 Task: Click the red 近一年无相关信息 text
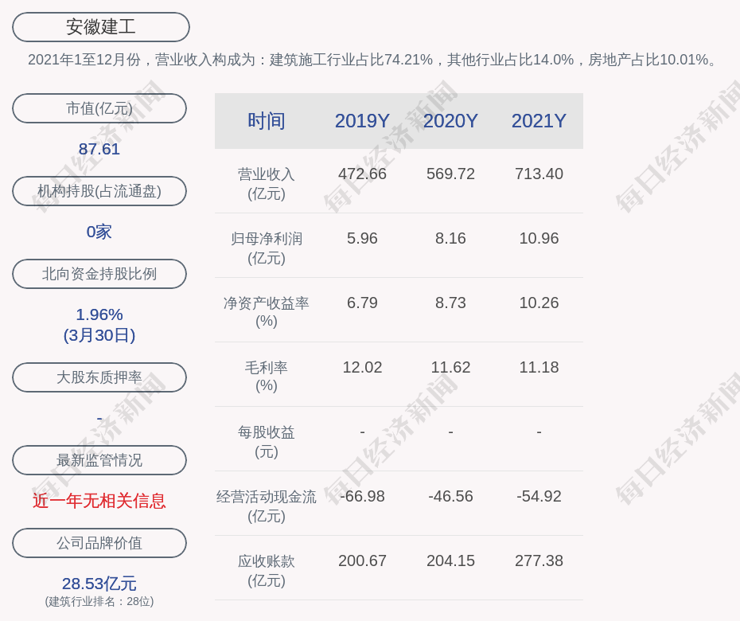coord(99,501)
